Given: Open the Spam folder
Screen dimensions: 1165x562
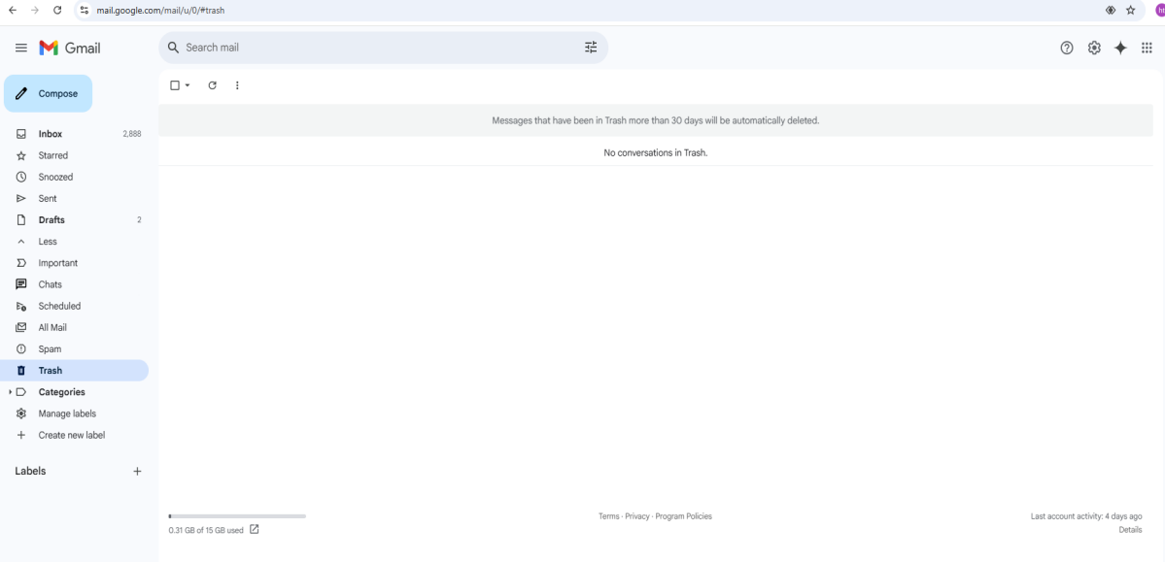Looking at the screenshot, I should coord(74,348).
